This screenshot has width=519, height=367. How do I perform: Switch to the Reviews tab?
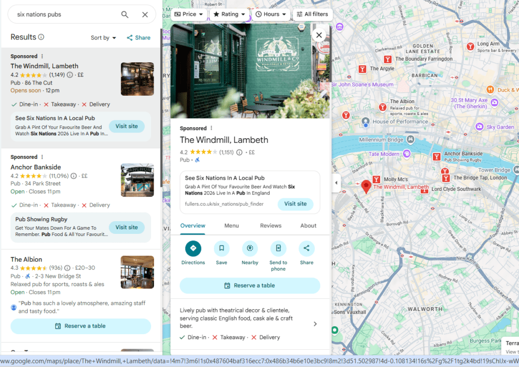270,226
